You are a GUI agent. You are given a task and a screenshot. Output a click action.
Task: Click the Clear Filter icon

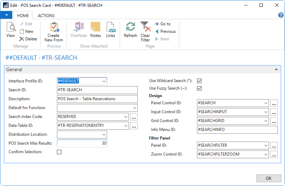145,27
